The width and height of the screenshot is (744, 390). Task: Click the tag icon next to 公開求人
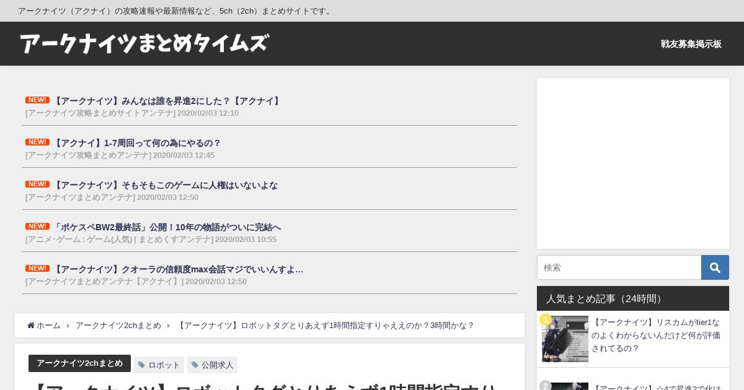click(195, 365)
